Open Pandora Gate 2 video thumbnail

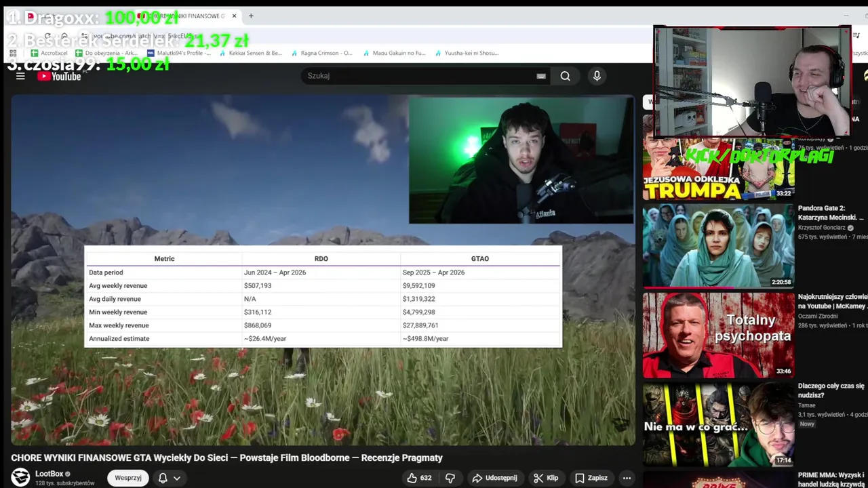(718, 246)
